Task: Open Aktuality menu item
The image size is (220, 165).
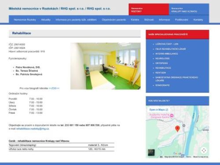Action: tap(46, 20)
